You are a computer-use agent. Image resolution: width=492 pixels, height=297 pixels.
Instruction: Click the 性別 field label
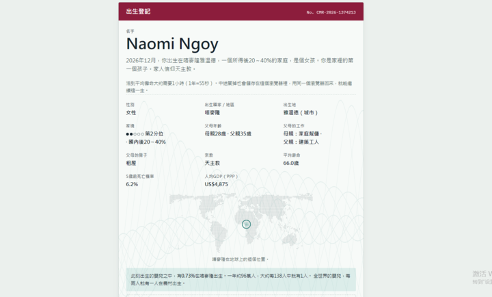pos(131,105)
